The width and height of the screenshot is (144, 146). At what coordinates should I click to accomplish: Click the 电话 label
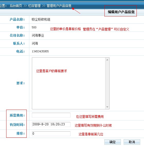21,51
